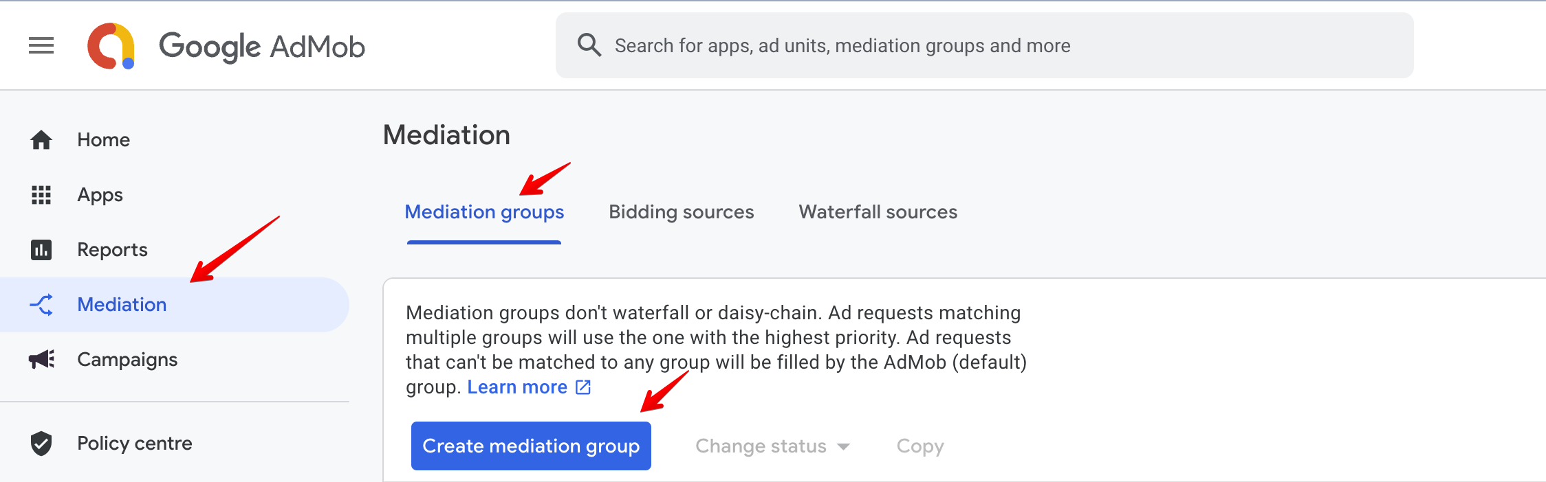Image resolution: width=1546 pixels, height=482 pixels.
Task: Click the Reports chart icon
Action: [41, 250]
